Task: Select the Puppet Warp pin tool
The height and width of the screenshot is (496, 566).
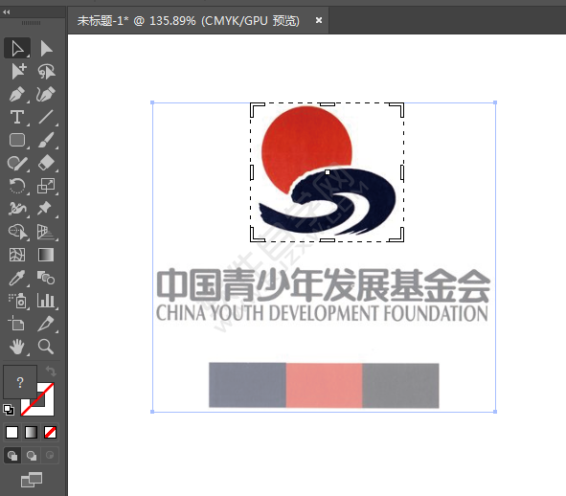Action: click(x=45, y=209)
